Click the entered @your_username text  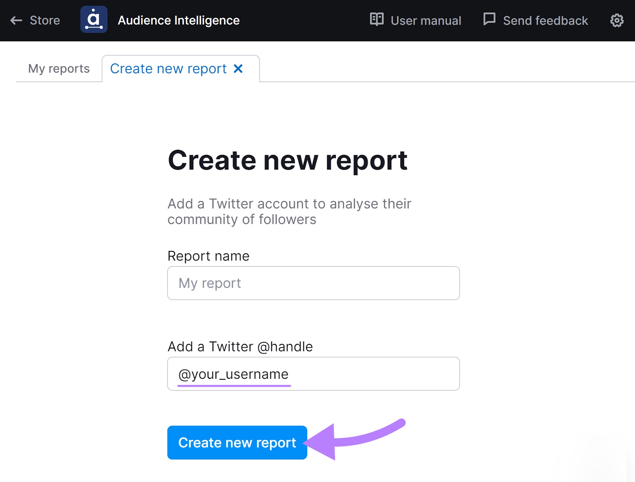coord(233,374)
